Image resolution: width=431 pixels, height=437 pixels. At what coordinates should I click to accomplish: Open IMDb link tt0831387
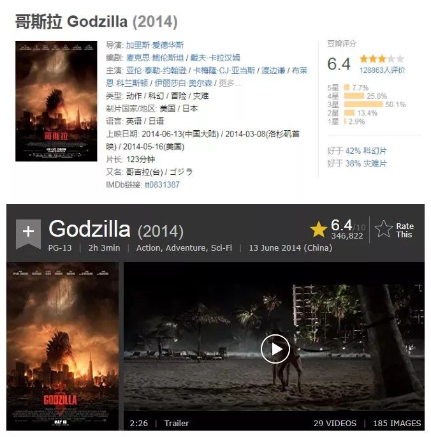click(x=162, y=184)
